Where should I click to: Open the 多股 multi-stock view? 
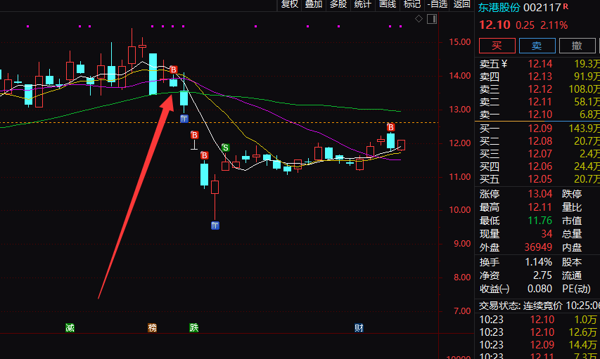click(x=338, y=4)
